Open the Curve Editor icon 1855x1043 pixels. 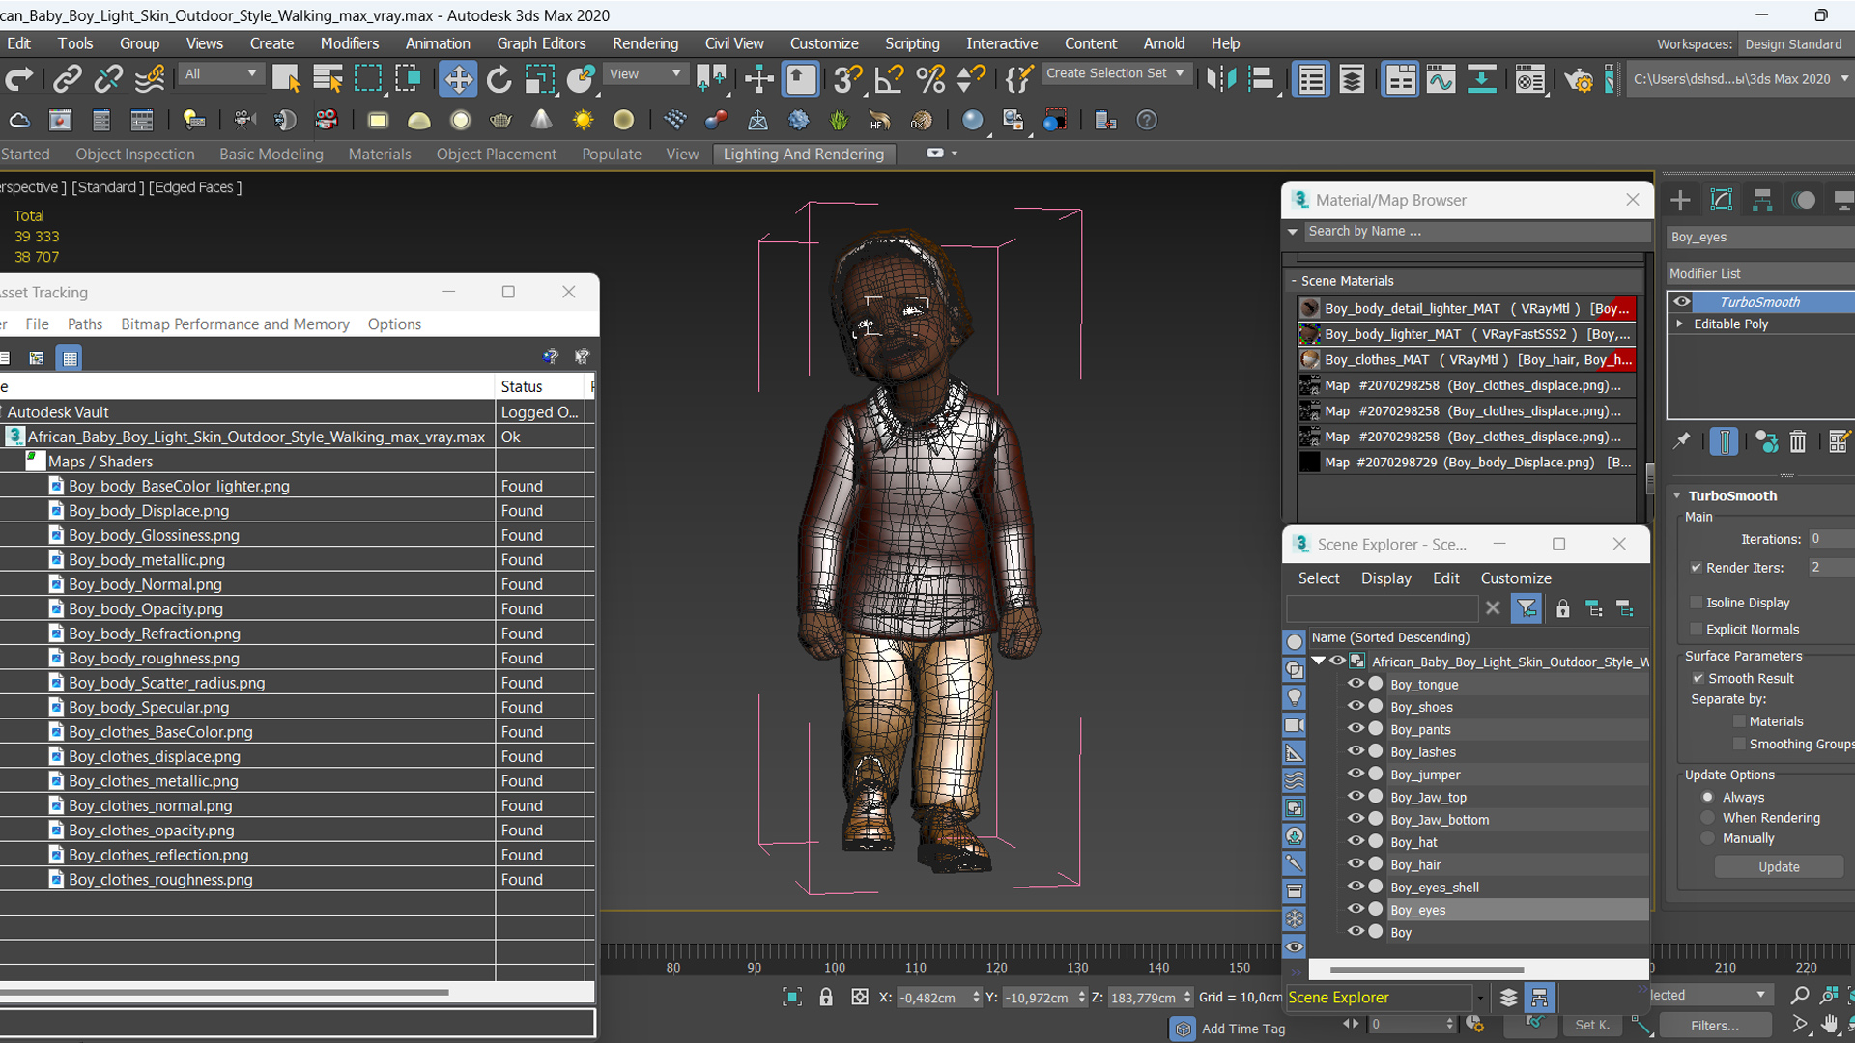pos(1441,79)
